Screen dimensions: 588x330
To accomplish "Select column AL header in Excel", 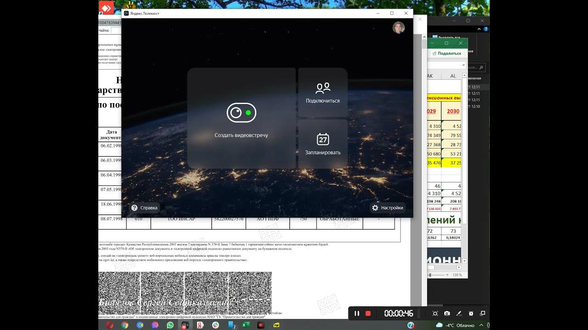I will [453, 76].
